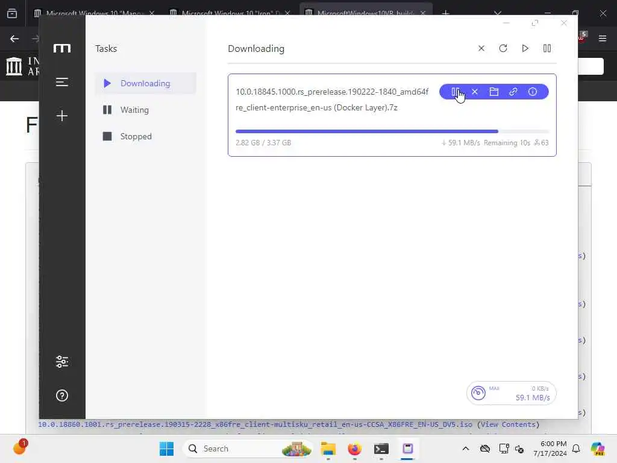Open Firefox from the taskbar
The width and height of the screenshot is (617, 463).
(x=354, y=449)
